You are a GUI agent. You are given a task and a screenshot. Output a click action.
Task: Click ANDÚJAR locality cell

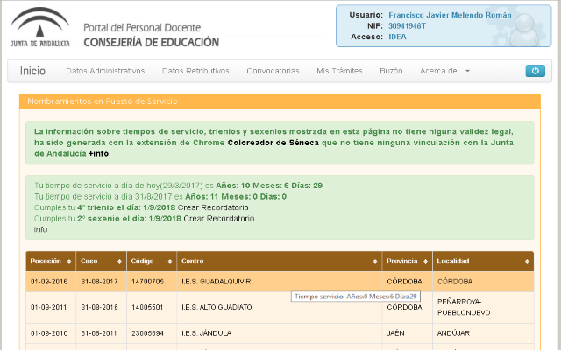[483, 333]
